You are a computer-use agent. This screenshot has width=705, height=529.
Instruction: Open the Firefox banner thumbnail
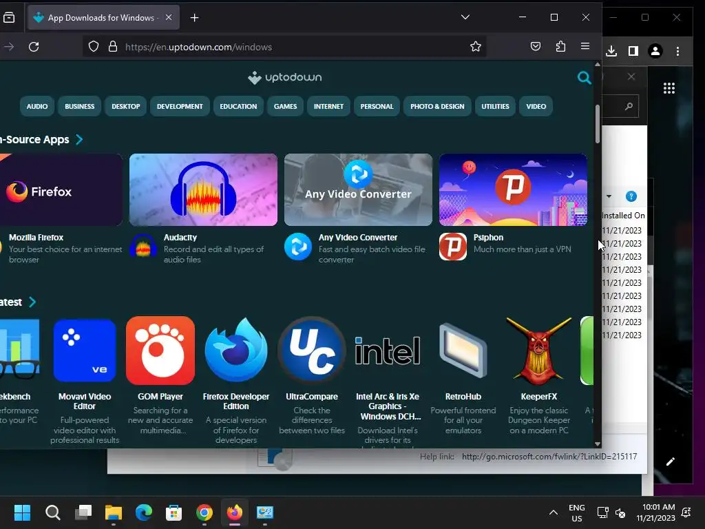61,190
